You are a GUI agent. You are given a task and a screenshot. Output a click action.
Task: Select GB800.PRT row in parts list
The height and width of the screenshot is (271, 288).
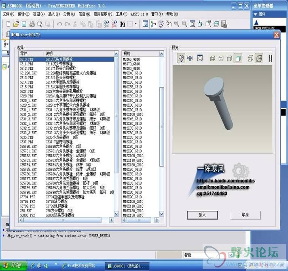click(x=66, y=215)
